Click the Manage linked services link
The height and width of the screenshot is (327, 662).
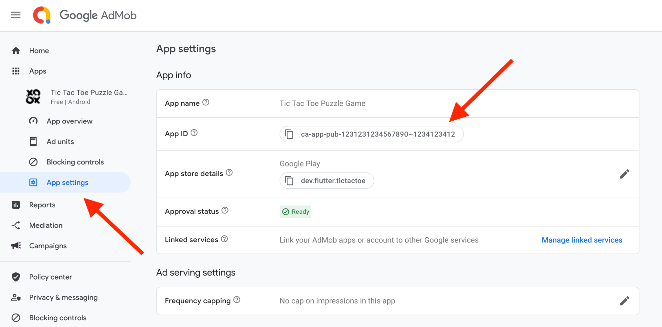pyautogui.click(x=582, y=240)
